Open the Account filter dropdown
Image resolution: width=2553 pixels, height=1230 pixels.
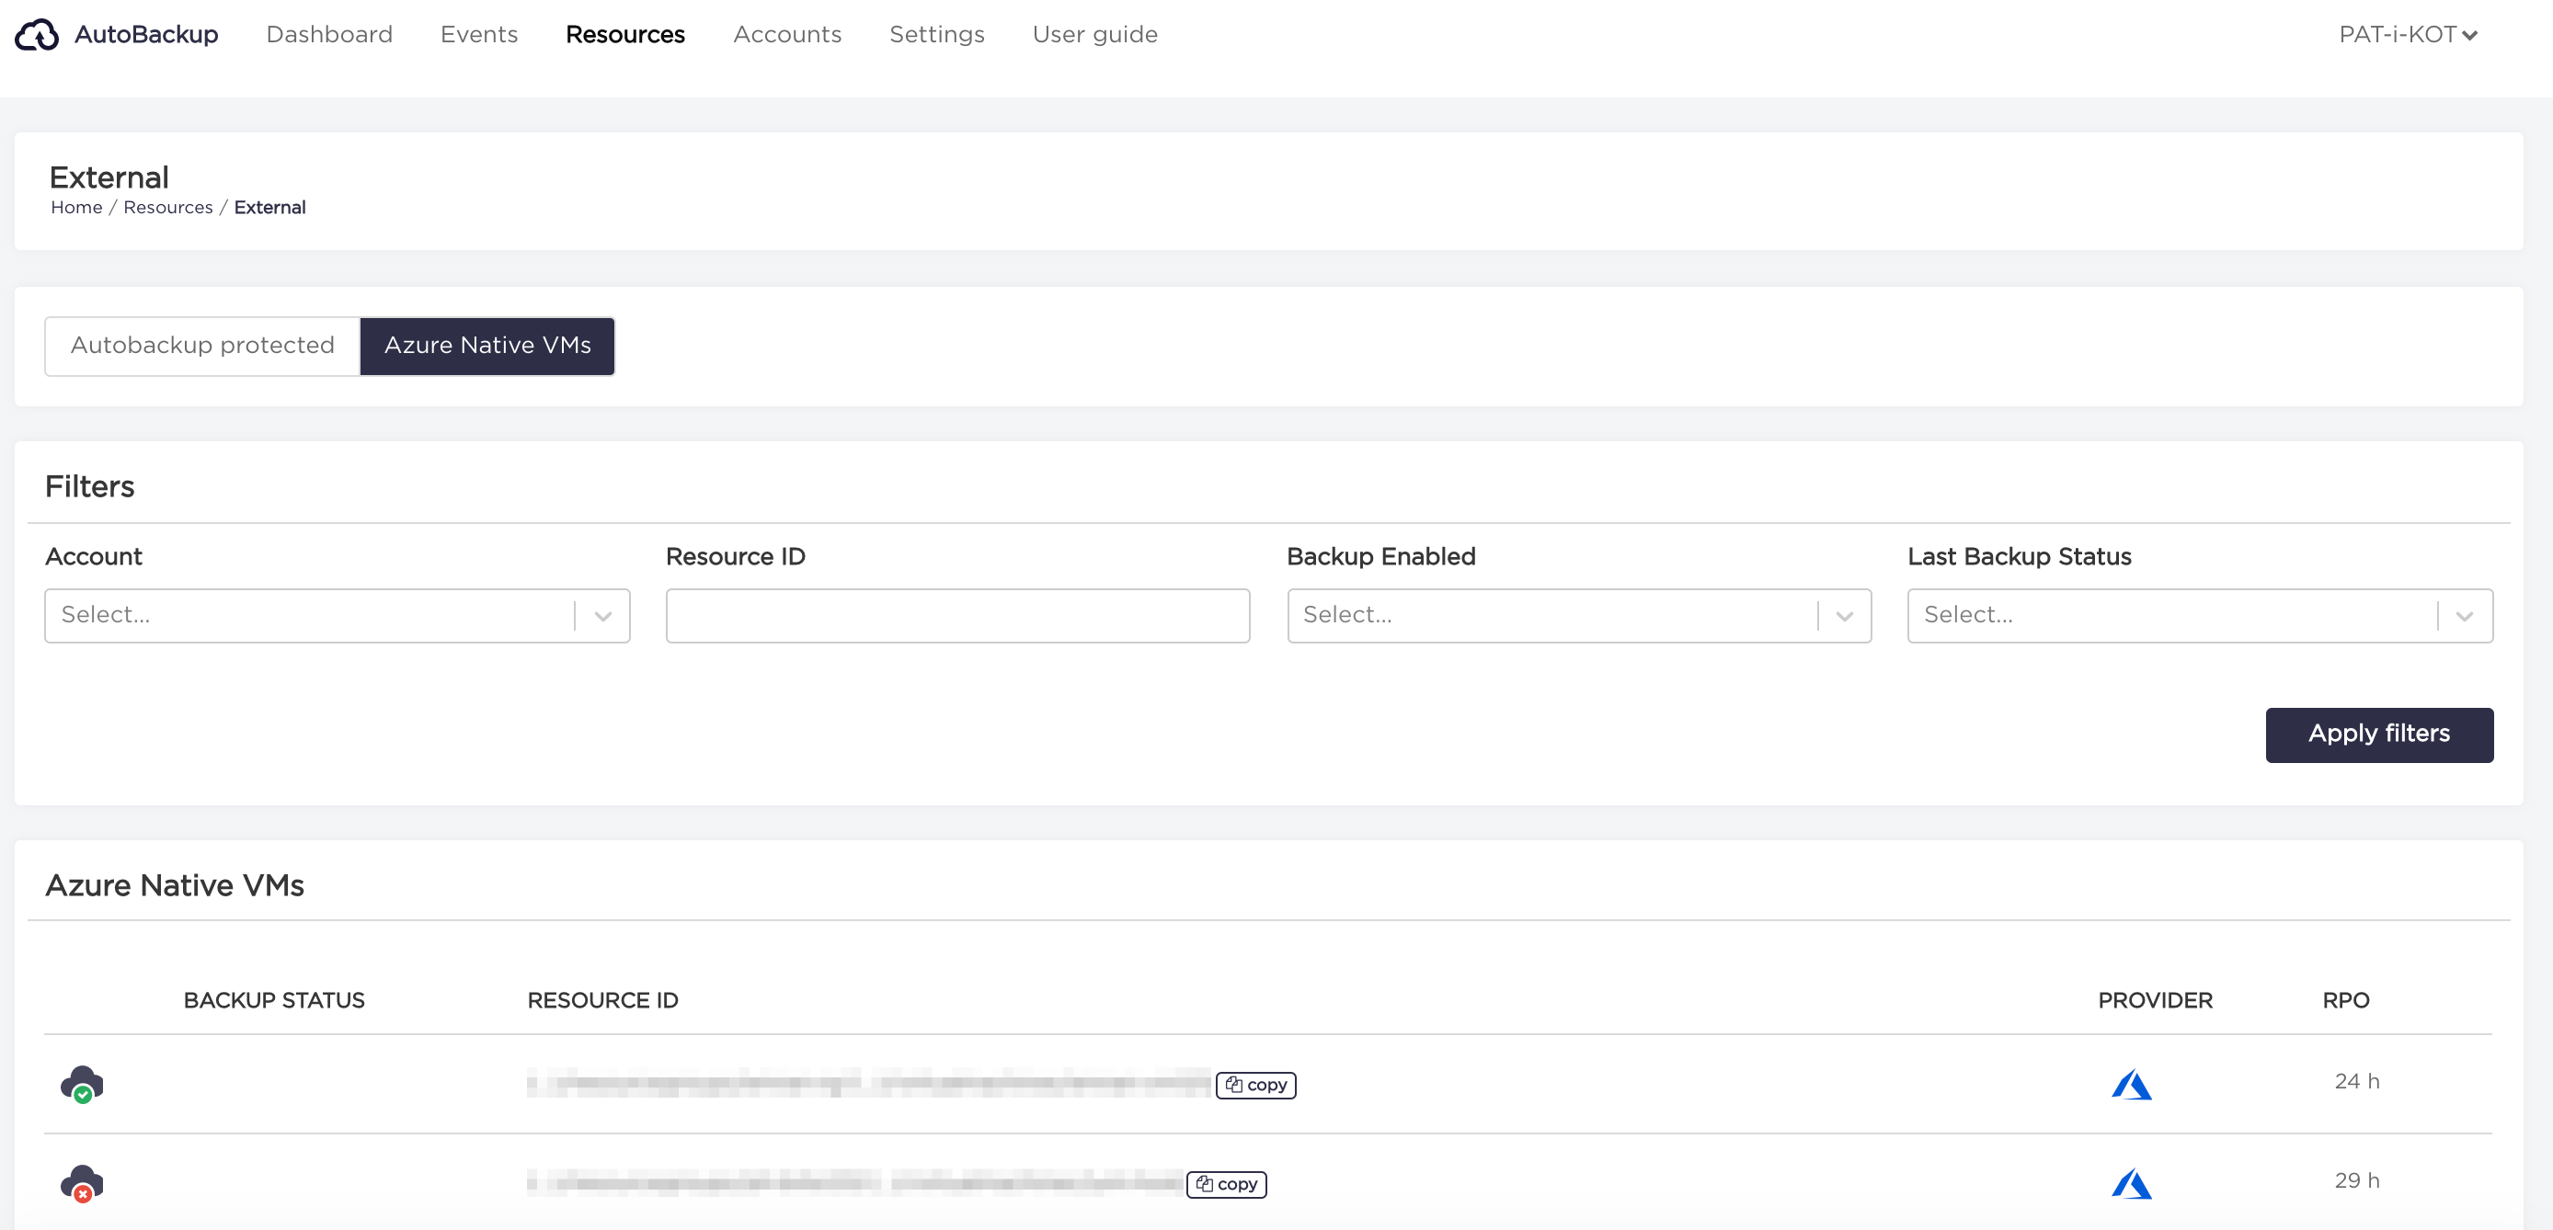337,615
